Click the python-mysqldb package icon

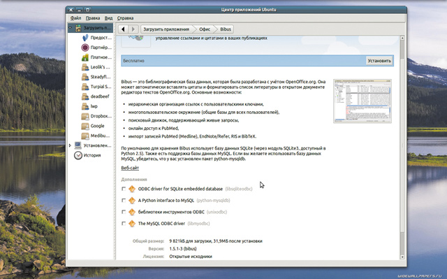132,201
